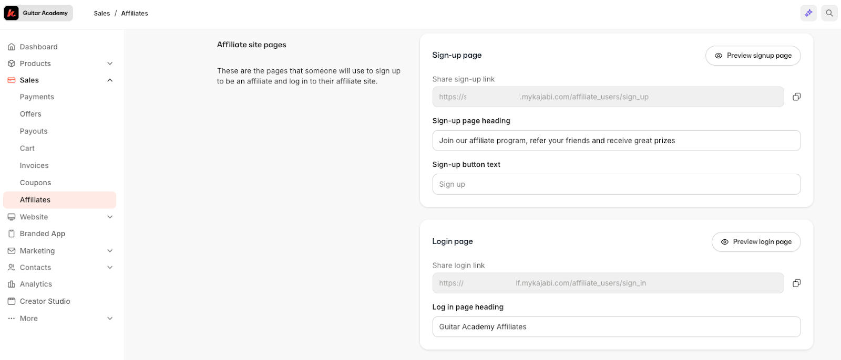Open the Guitar Academy site switcher
Viewport: 841px width, 360px height.
(38, 13)
